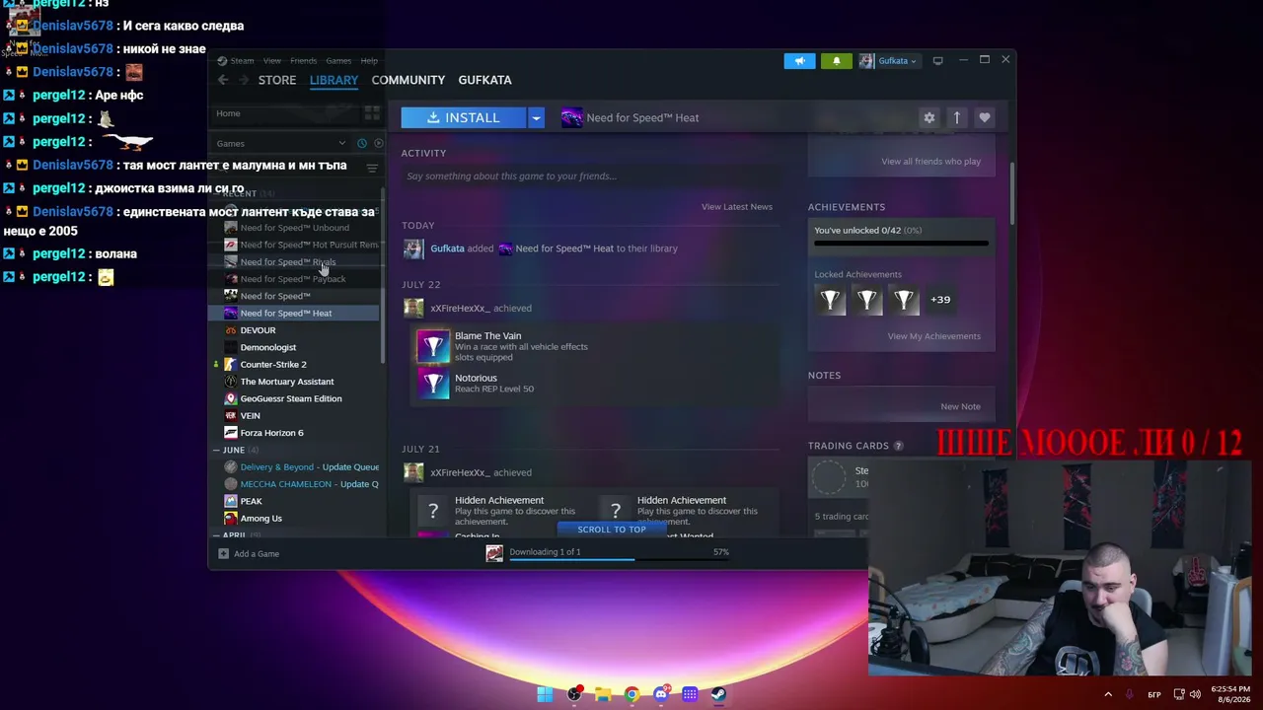
Task: Select Need for Speed Payback in library
Action: 295,279
